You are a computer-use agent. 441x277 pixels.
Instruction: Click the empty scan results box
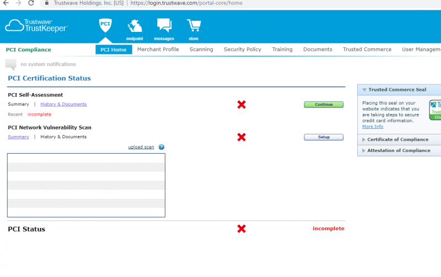pos(86,185)
